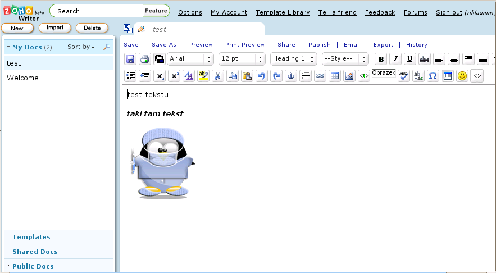Click the undo arrow icon
Viewport: 496px width, 273px height.
click(262, 76)
